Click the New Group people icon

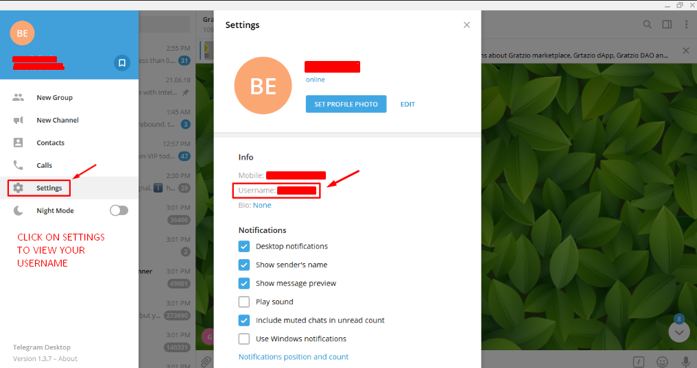(x=19, y=97)
